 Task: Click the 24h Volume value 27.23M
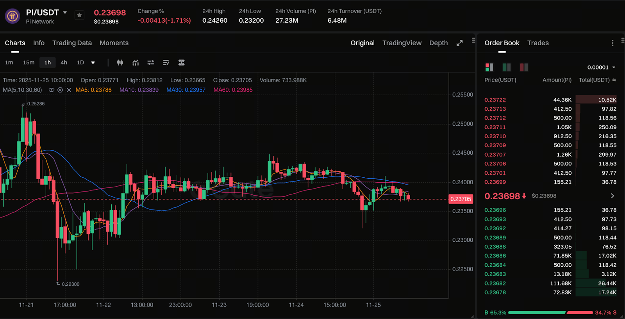(287, 20)
